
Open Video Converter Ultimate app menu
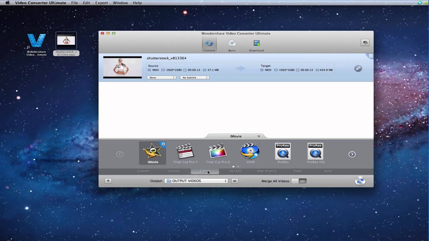pyautogui.click(x=41, y=3)
